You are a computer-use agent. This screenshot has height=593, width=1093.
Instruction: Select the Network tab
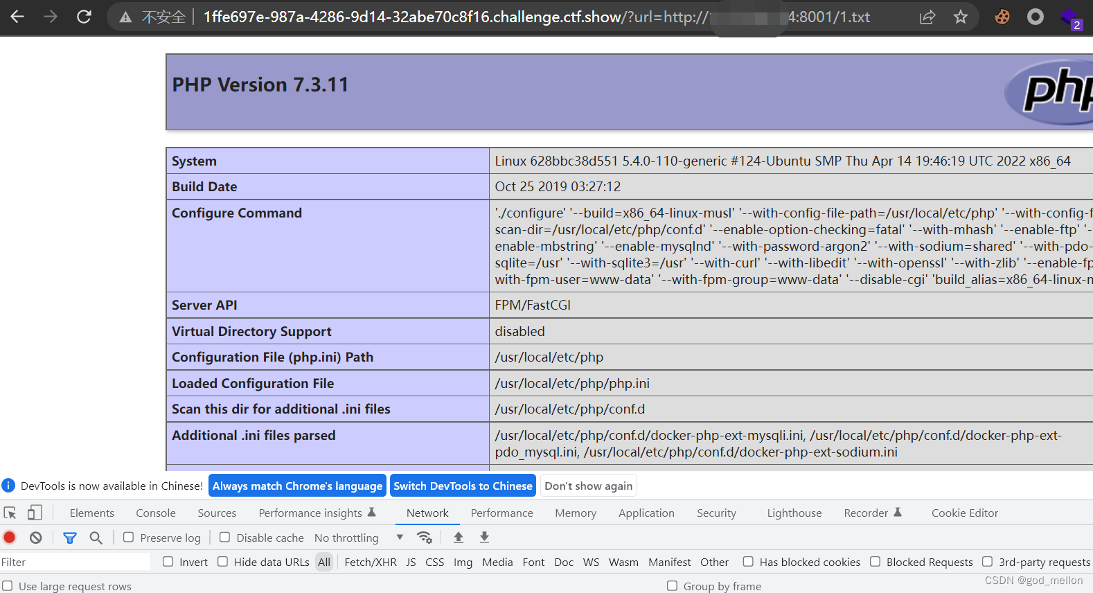[x=427, y=513]
